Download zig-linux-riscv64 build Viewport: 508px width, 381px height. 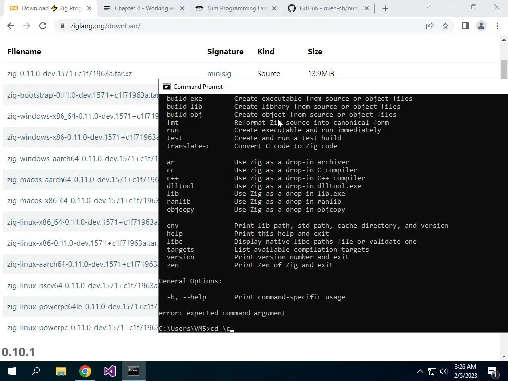tap(83, 285)
